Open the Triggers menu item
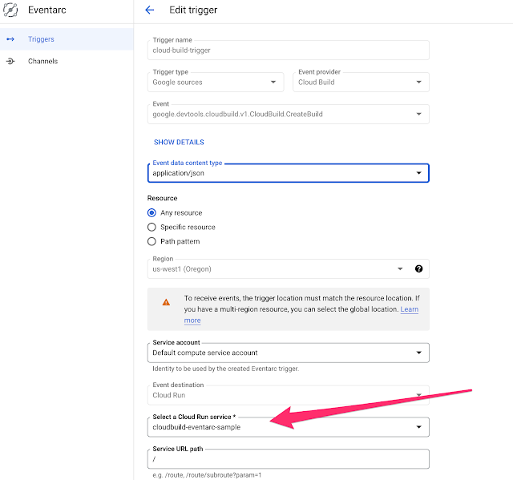Image resolution: width=513 pixels, height=480 pixels. (41, 38)
